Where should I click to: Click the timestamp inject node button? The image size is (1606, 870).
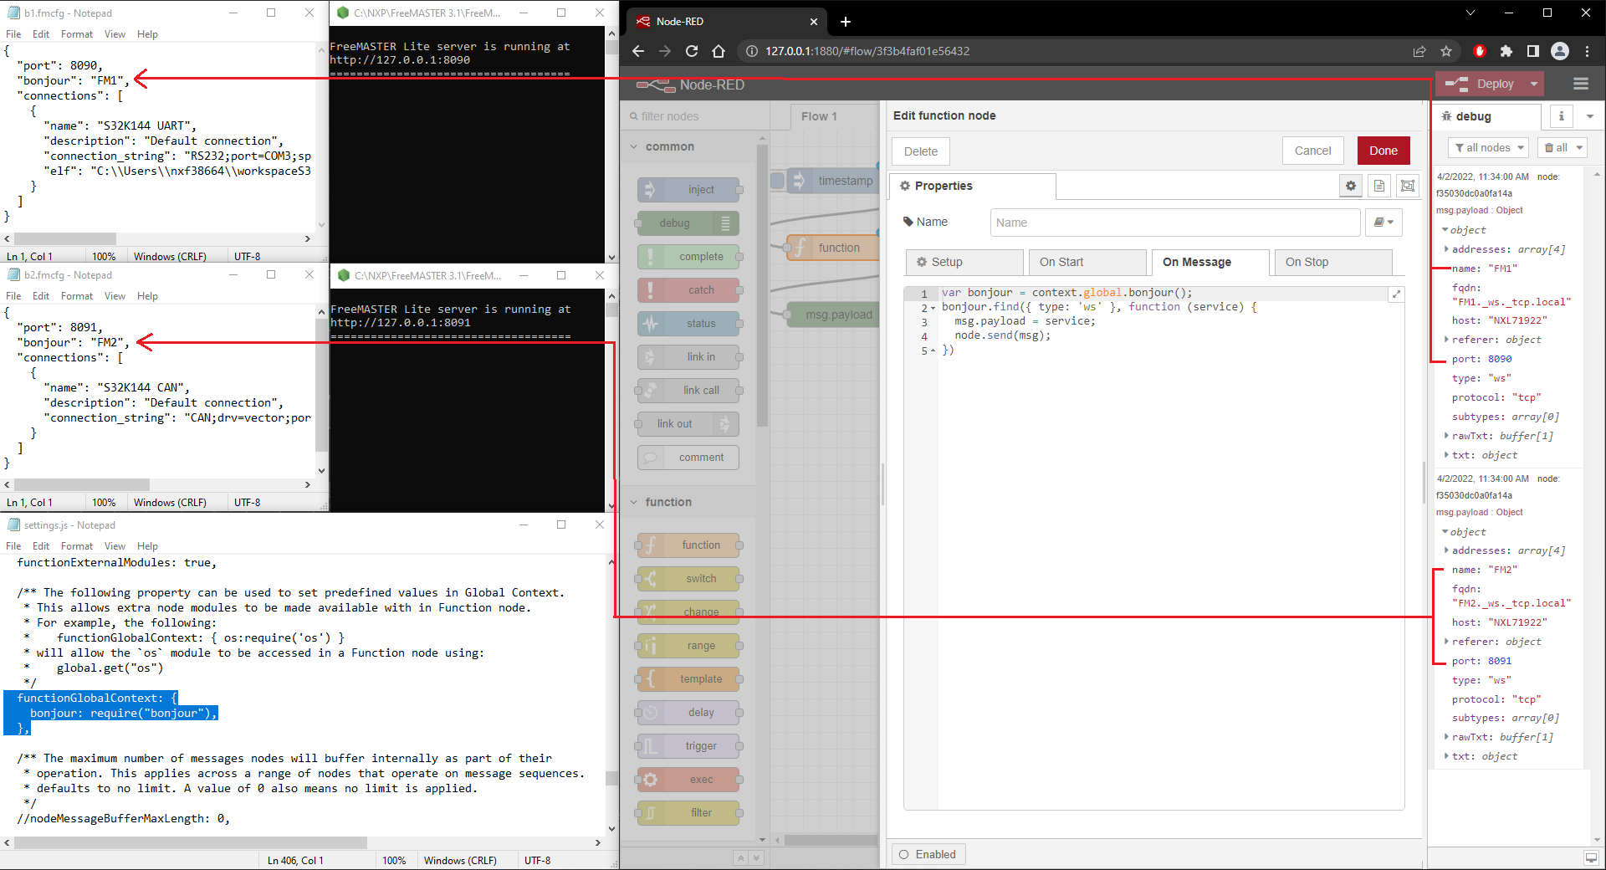(x=778, y=181)
